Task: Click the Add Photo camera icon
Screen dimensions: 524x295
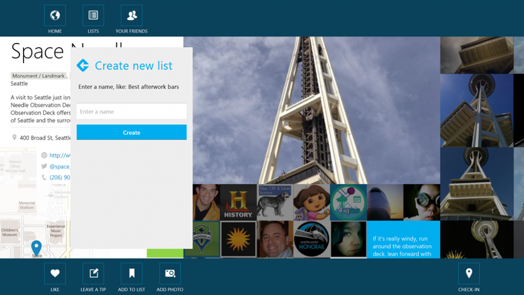Action: [170, 273]
